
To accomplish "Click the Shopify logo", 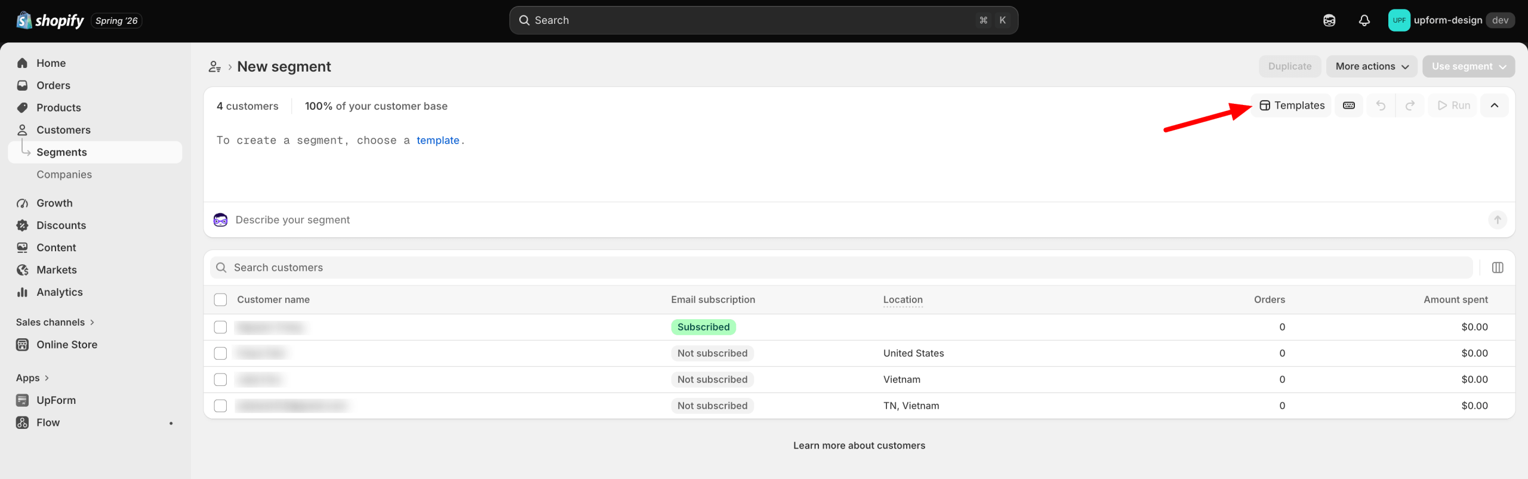I will 50,20.
